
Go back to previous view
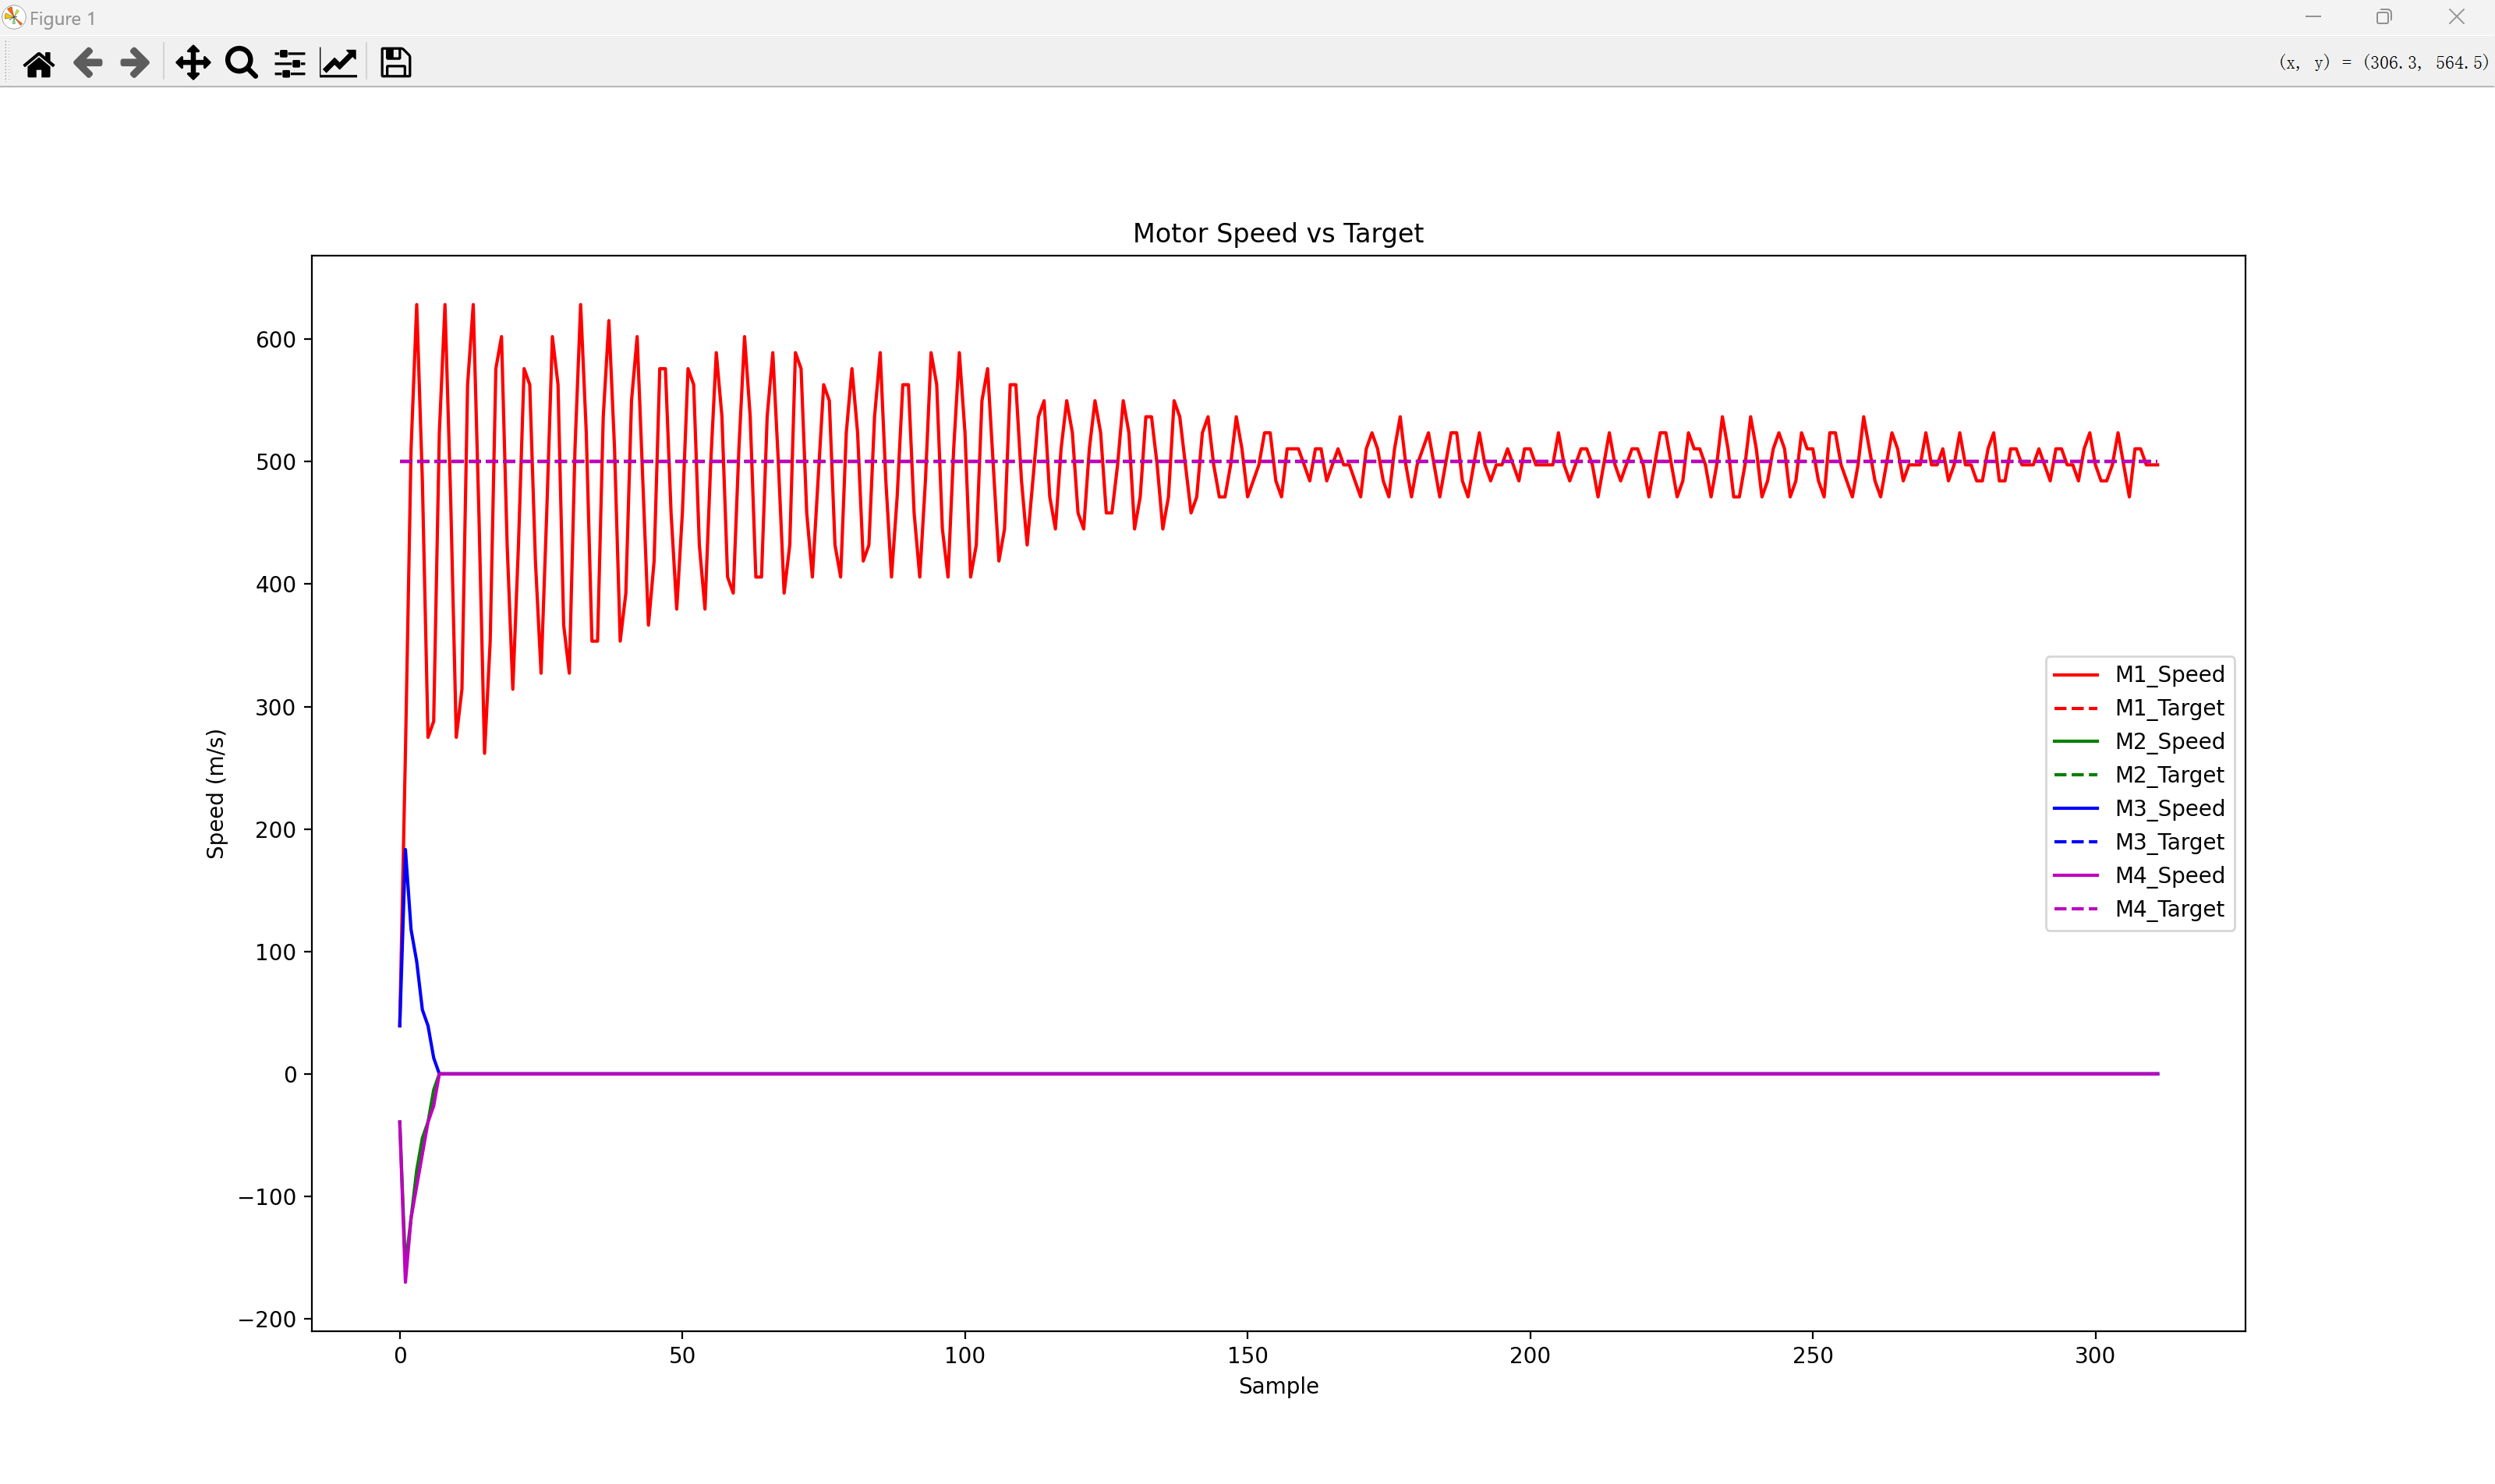[x=88, y=63]
